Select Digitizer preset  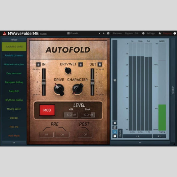point(14,118)
